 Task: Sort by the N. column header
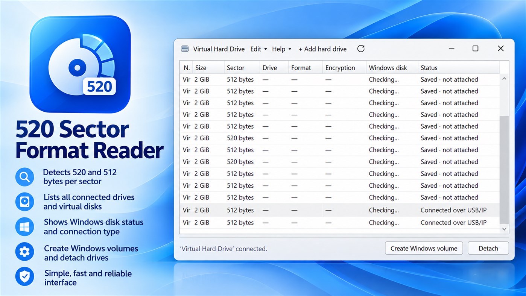click(x=186, y=68)
